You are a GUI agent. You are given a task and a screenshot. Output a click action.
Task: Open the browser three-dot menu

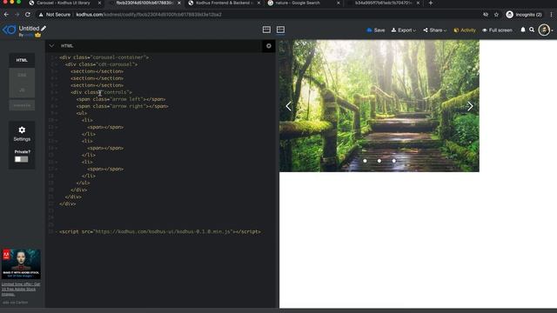click(x=551, y=15)
